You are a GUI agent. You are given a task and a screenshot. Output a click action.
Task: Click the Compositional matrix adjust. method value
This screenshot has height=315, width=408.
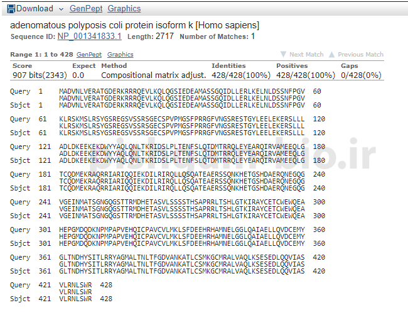tap(153, 75)
